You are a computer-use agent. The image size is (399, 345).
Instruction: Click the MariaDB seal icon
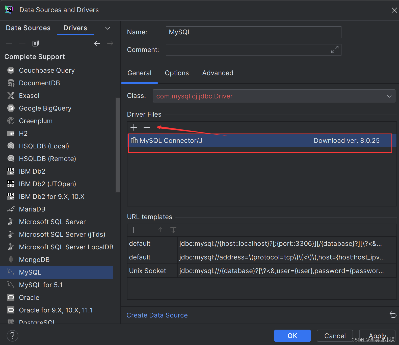pos(11,209)
